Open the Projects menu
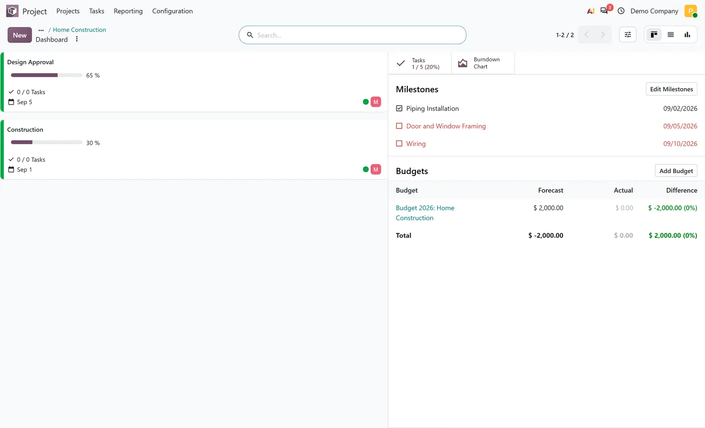The width and height of the screenshot is (705, 428). point(68,11)
